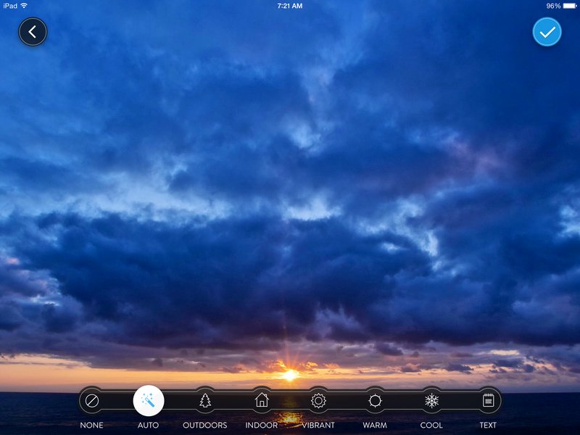This screenshot has height=435, width=580.
Task: Click the VIBRANT label
Action: tap(318, 425)
